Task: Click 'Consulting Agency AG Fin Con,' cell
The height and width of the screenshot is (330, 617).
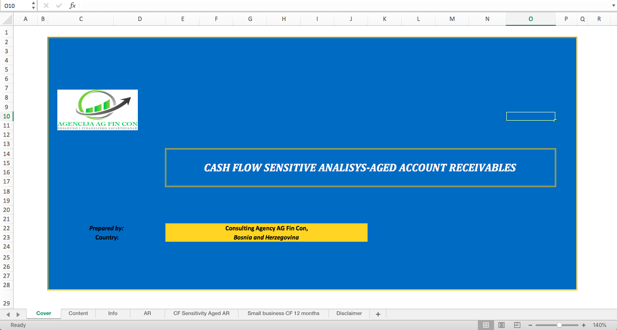Action: coord(266,228)
